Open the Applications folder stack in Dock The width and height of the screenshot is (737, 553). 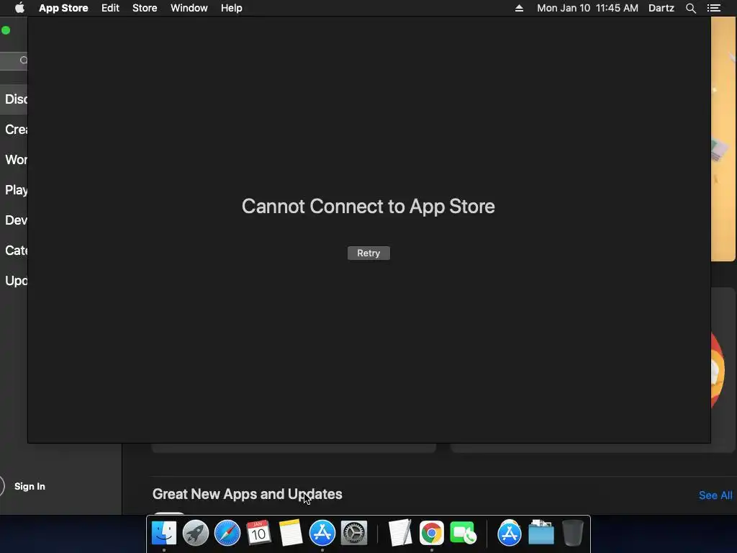tap(510, 534)
